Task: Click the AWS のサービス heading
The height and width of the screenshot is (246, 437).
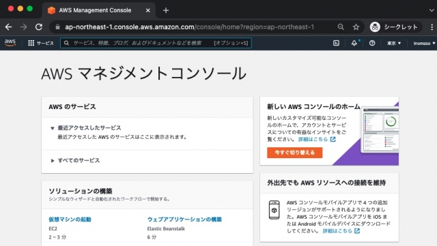Action: (x=72, y=106)
